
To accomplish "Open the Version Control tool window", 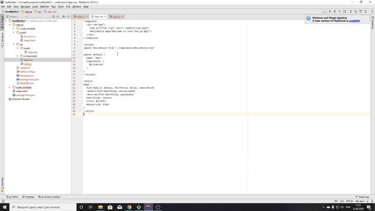I will pyautogui.click(x=49, y=197).
